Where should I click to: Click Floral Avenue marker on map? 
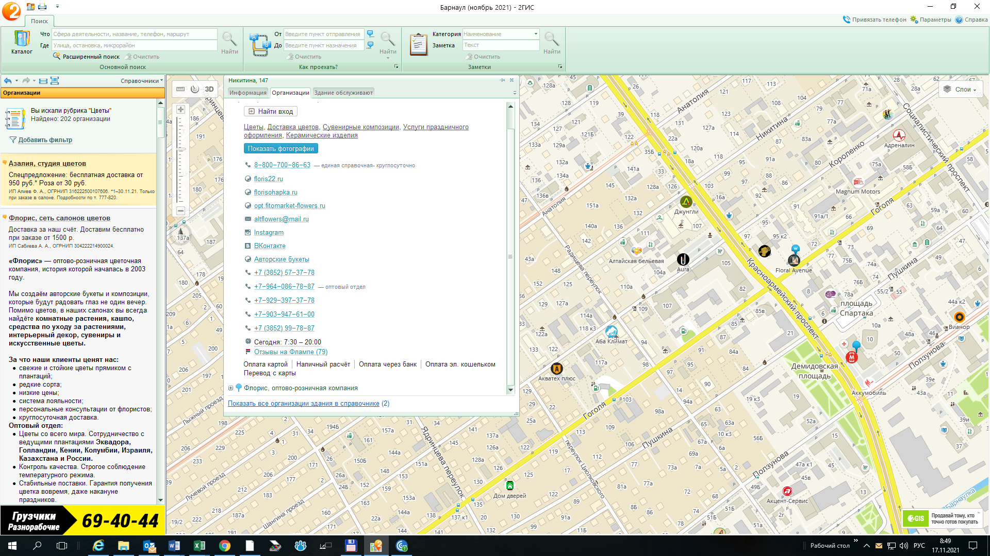(x=794, y=260)
